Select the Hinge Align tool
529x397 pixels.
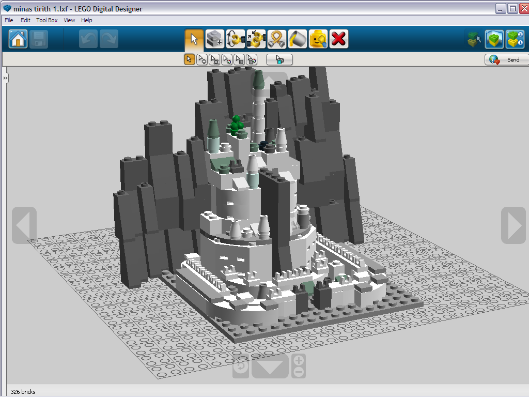pyautogui.click(x=256, y=39)
